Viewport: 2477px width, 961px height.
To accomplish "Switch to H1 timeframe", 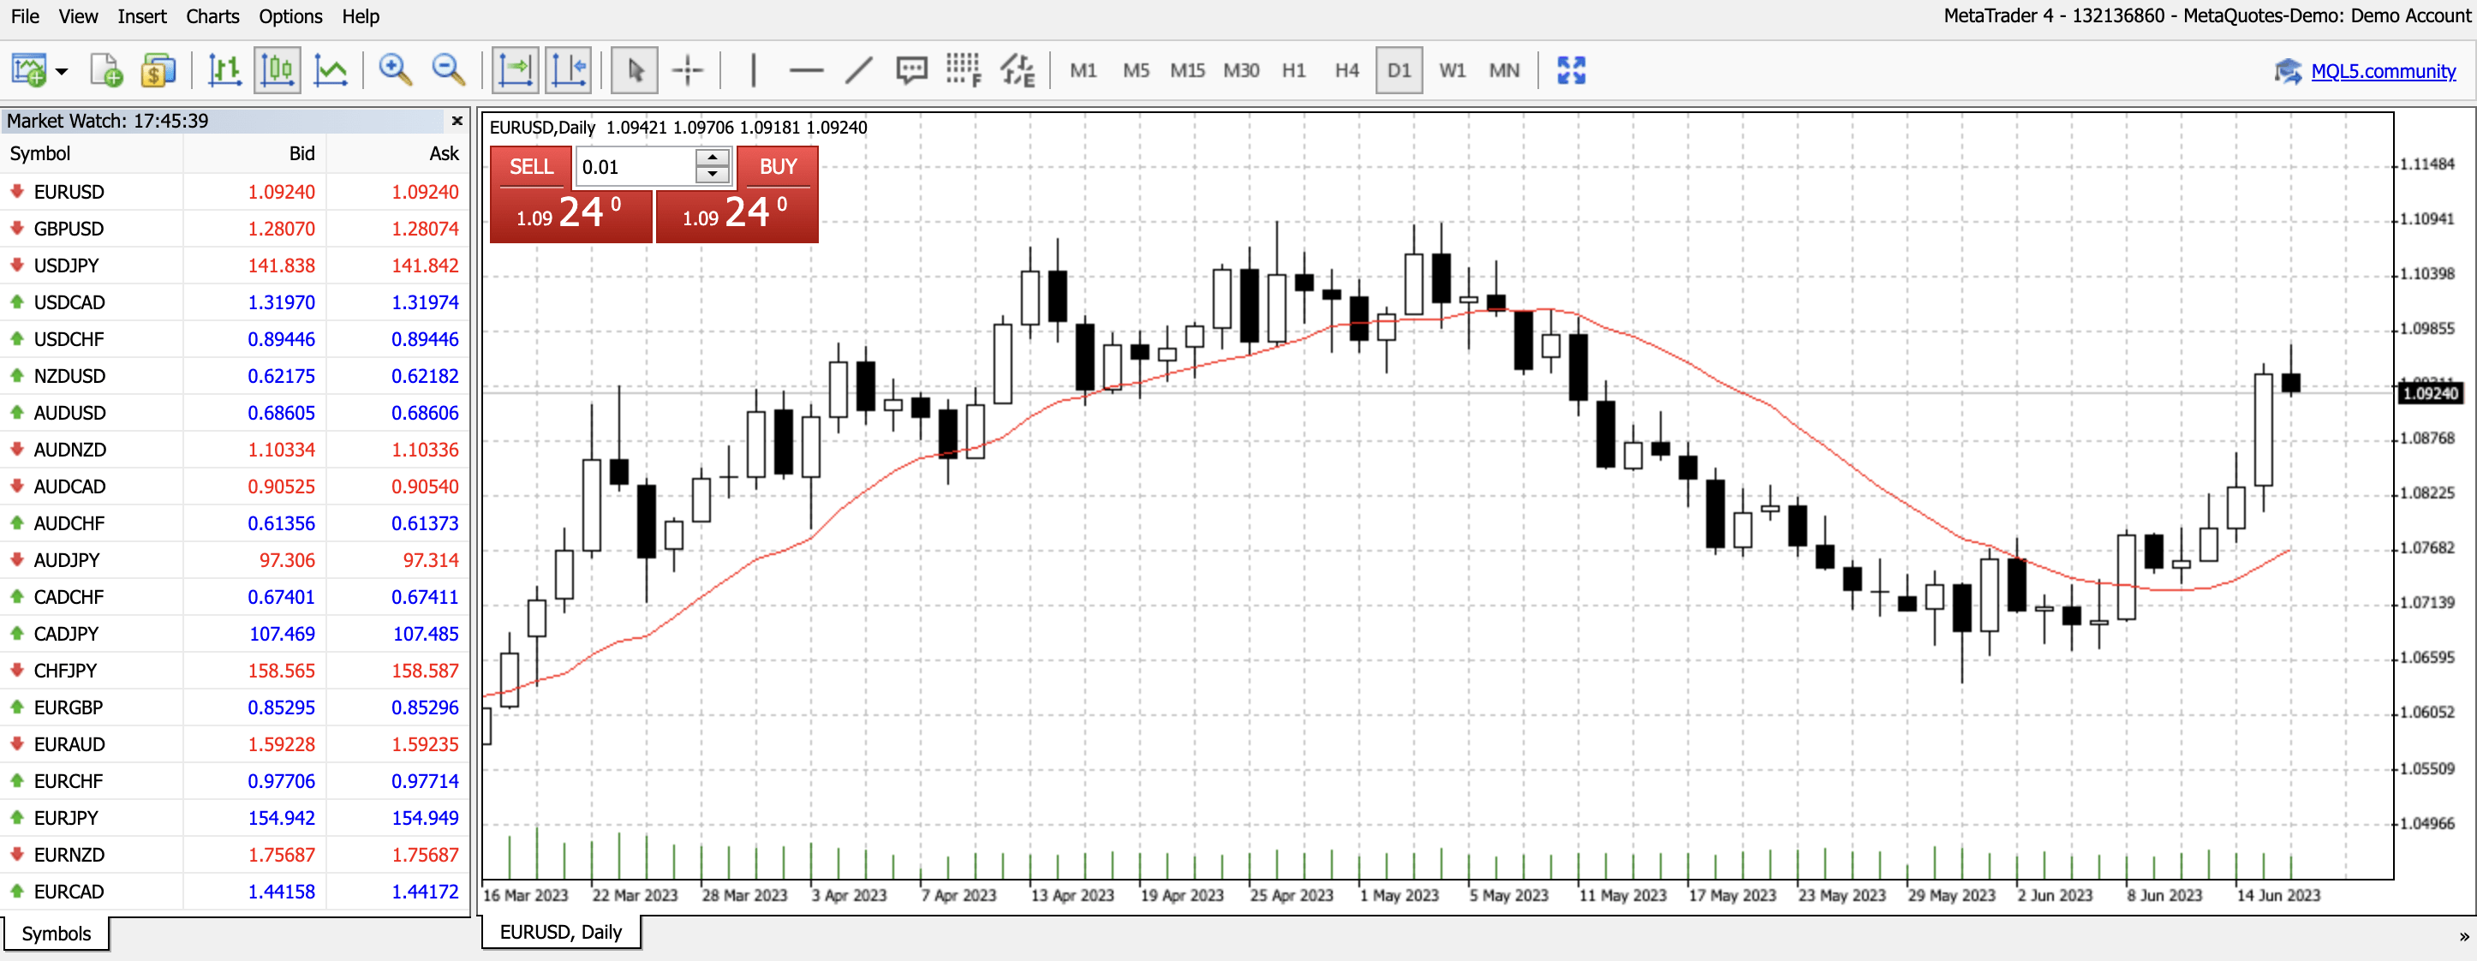I will click(x=1293, y=70).
